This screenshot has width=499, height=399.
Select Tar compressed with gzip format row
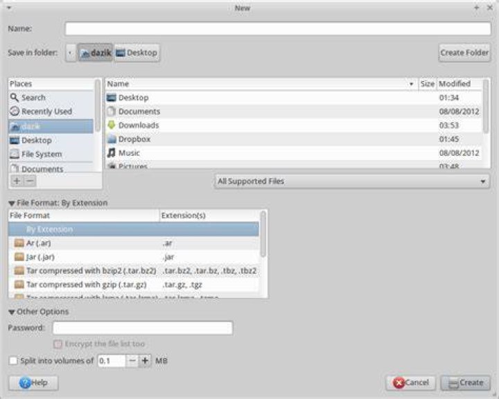click(x=134, y=285)
